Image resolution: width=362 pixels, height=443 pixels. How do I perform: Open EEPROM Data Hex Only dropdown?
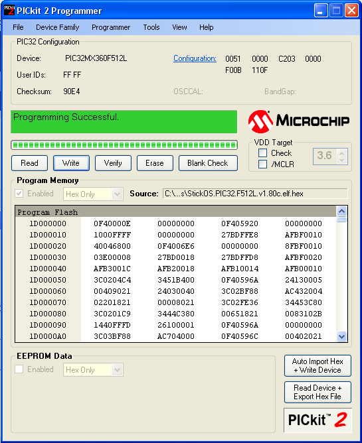tap(117, 370)
